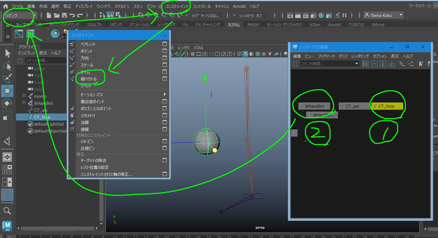This screenshot has width=438, height=238.
Task: Click the scene hierarchy icon in Hypergraph toolbar
Action: [x=402, y=64]
